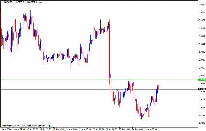
Task: Click the 0.9345 price scale label
Action: pyautogui.click(x=202, y=44)
